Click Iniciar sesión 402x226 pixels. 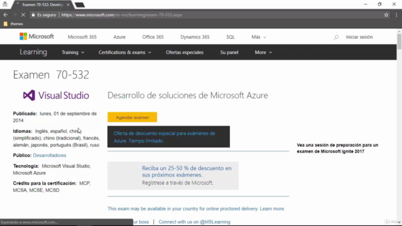[359, 37]
